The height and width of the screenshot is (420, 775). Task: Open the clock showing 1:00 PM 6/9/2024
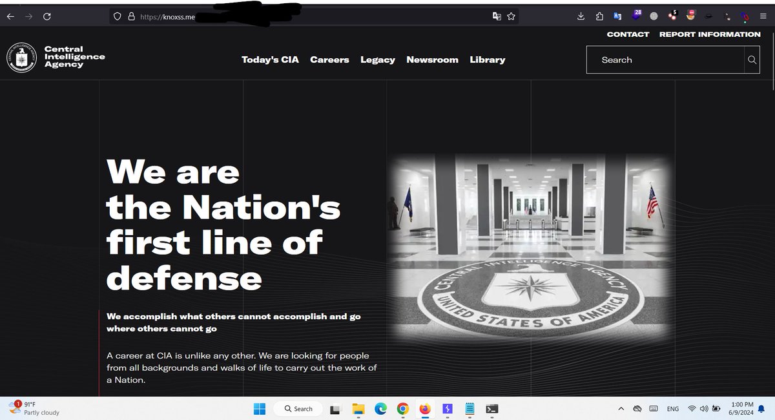point(741,408)
